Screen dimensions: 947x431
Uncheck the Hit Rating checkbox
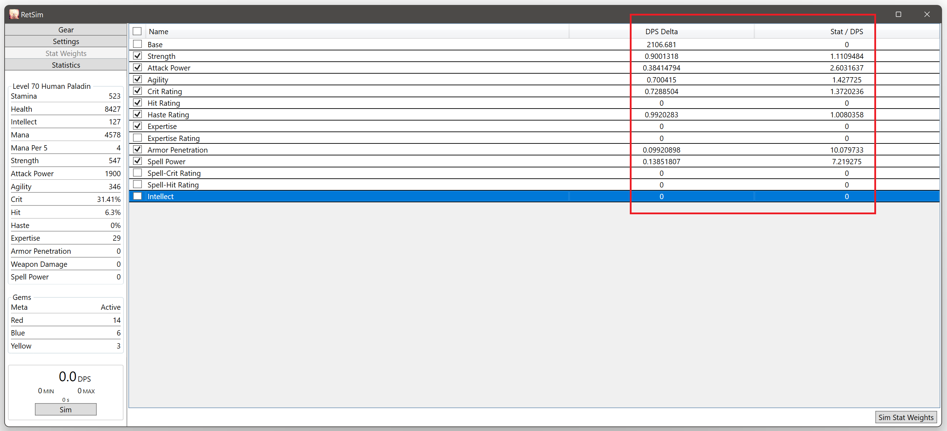(137, 103)
